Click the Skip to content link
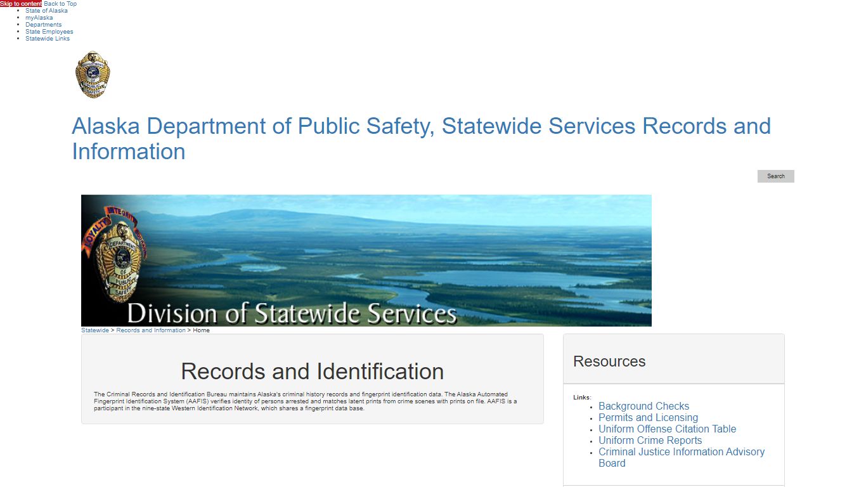The image size is (866, 487). point(21,4)
